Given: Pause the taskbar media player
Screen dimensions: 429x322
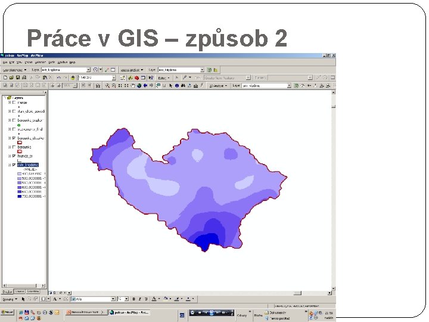Looking at the screenshot, I should (211, 312).
